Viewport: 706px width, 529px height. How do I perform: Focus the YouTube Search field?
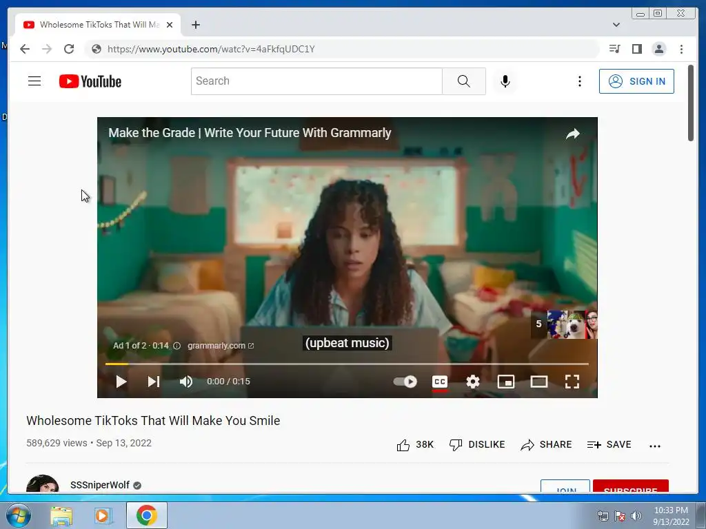[316, 81]
